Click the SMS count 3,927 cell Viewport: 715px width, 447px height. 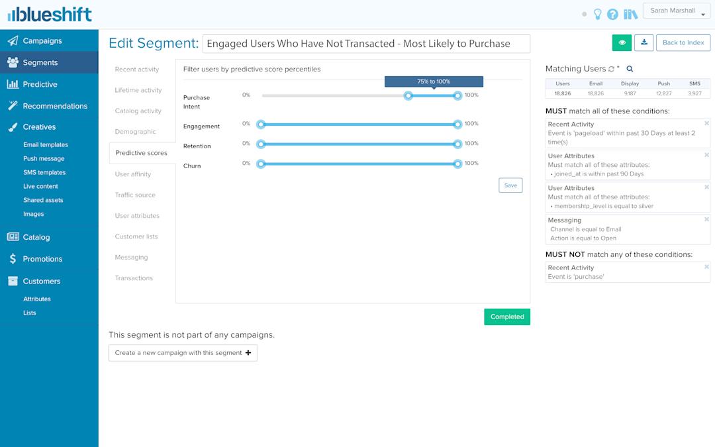pyautogui.click(x=694, y=93)
